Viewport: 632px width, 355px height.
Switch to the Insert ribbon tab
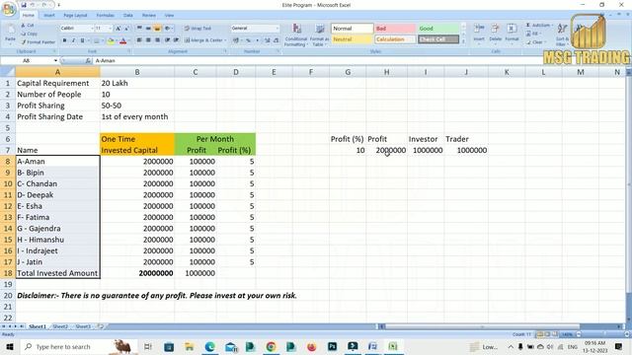coord(49,16)
